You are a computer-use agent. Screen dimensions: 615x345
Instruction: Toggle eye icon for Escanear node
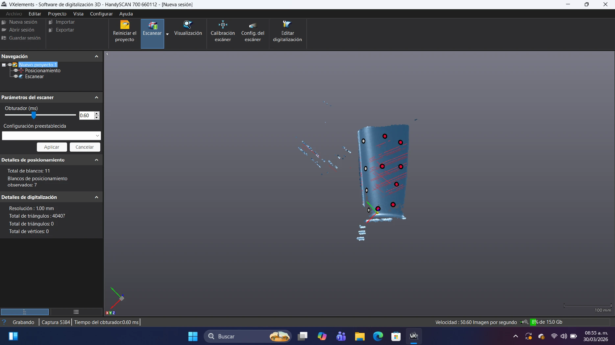click(15, 76)
